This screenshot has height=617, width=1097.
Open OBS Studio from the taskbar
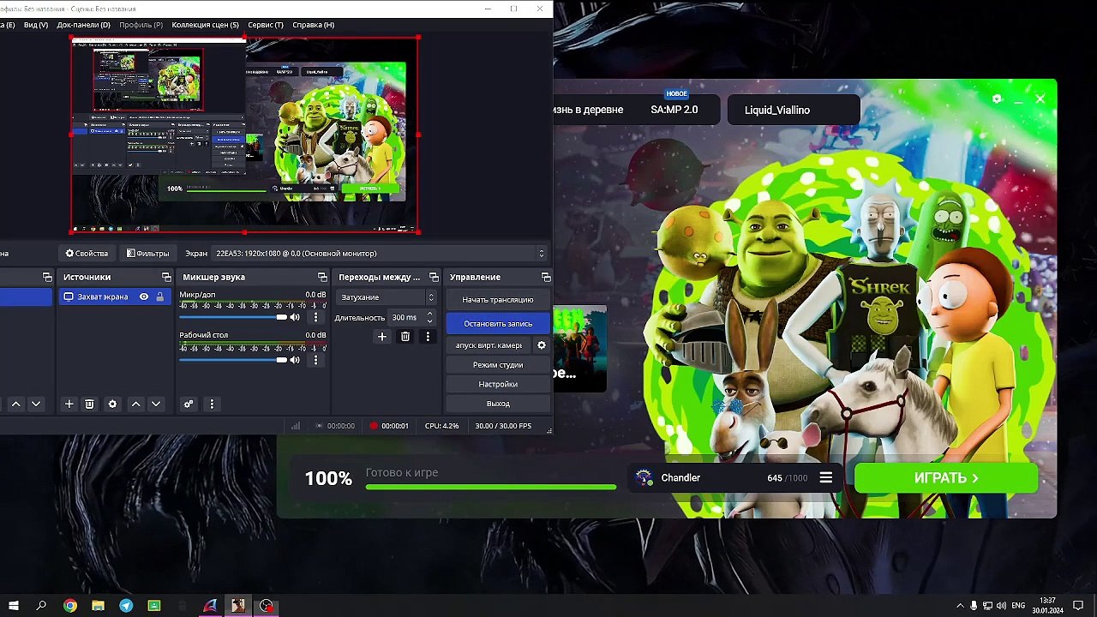click(267, 606)
